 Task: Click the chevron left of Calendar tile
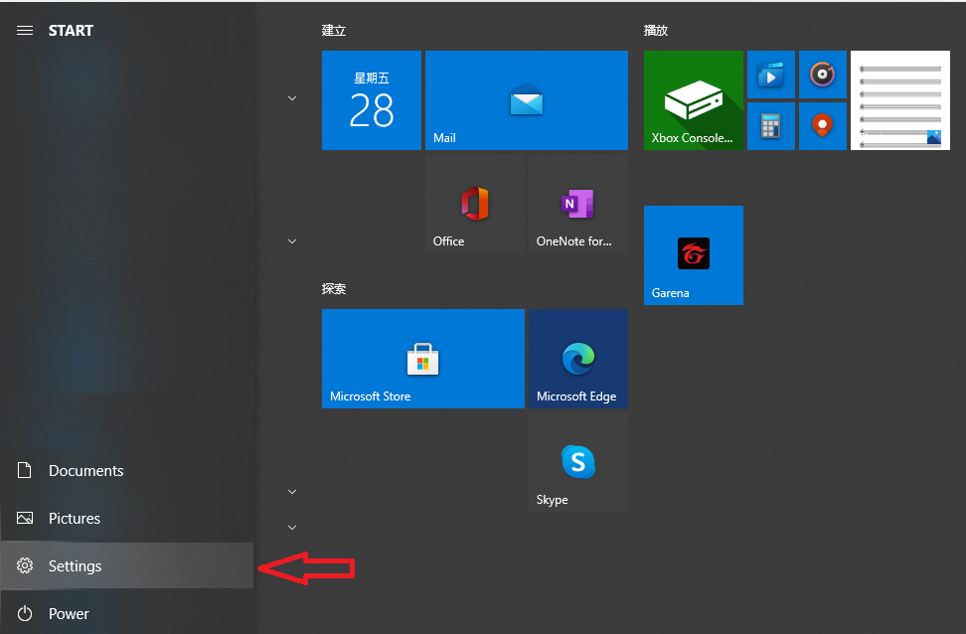[x=292, y=98]
